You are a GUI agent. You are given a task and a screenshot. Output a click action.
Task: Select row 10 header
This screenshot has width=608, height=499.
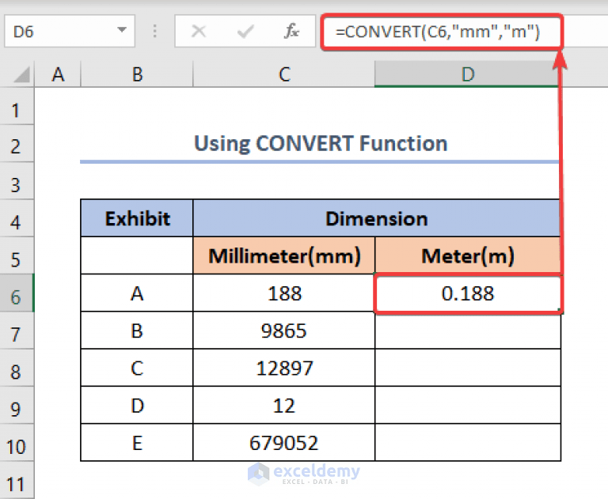tap(17, 443)
